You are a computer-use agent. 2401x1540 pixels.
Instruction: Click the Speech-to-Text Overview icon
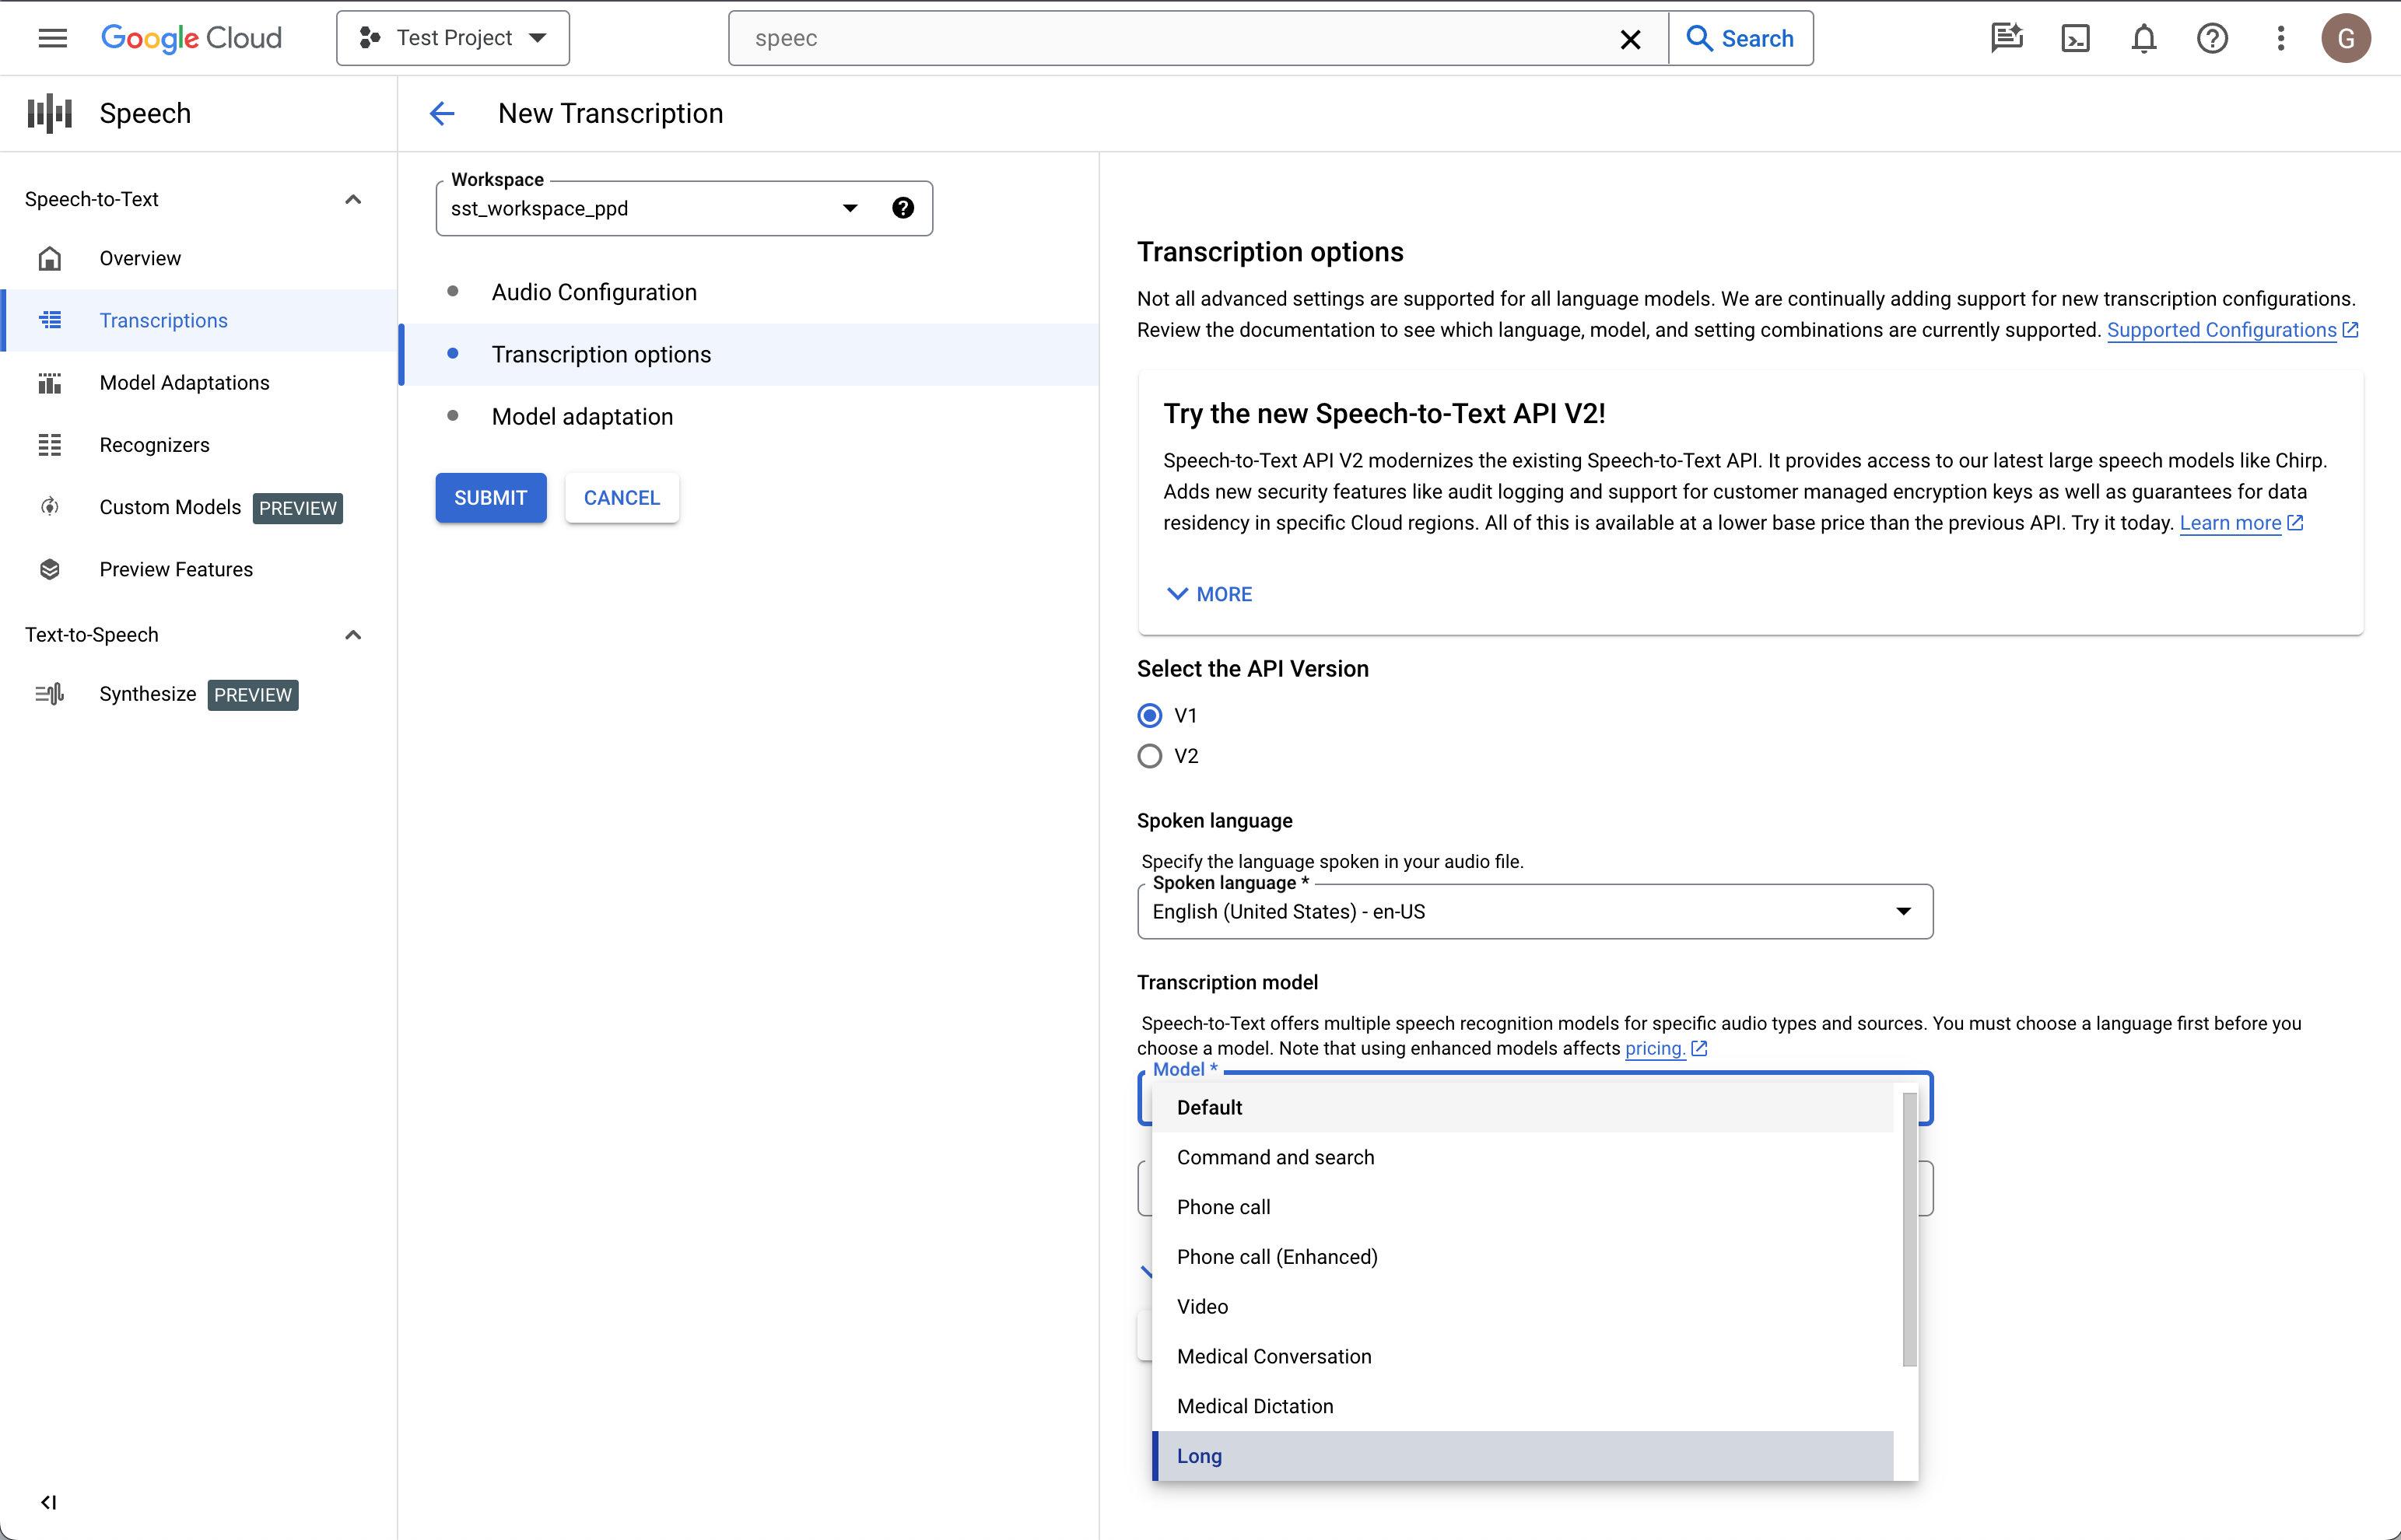pyautogui.click(x=49, y=257)
